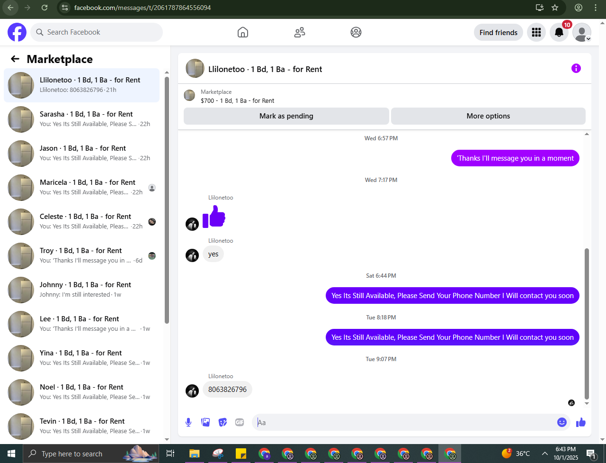Attach a photo with the image icon
The width and height of the screenshot is (606, 463).
205,422
